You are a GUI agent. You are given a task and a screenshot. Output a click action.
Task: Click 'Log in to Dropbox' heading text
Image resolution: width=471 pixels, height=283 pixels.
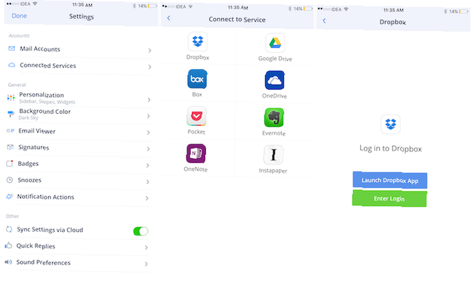(x=391, y=149)
